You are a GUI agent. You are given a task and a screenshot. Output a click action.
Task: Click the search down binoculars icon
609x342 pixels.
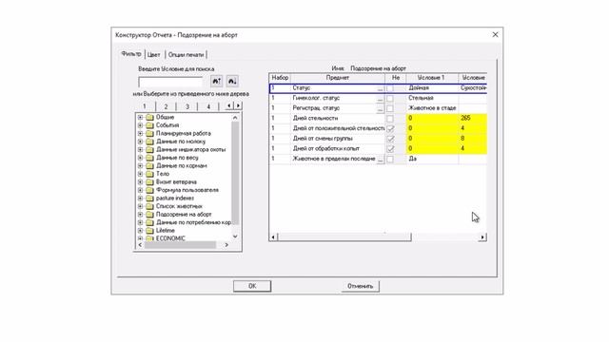point(232,81)
